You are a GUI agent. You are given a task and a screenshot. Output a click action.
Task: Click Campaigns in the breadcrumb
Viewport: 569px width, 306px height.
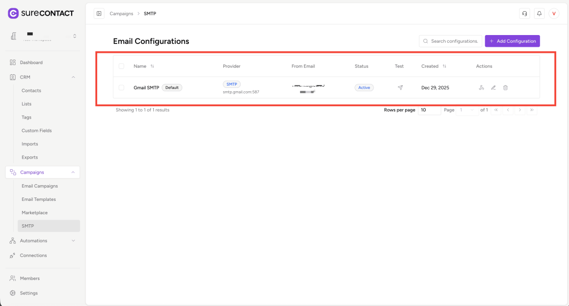click(121, 14)
